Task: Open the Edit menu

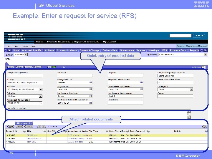Action: coord(17,46)
